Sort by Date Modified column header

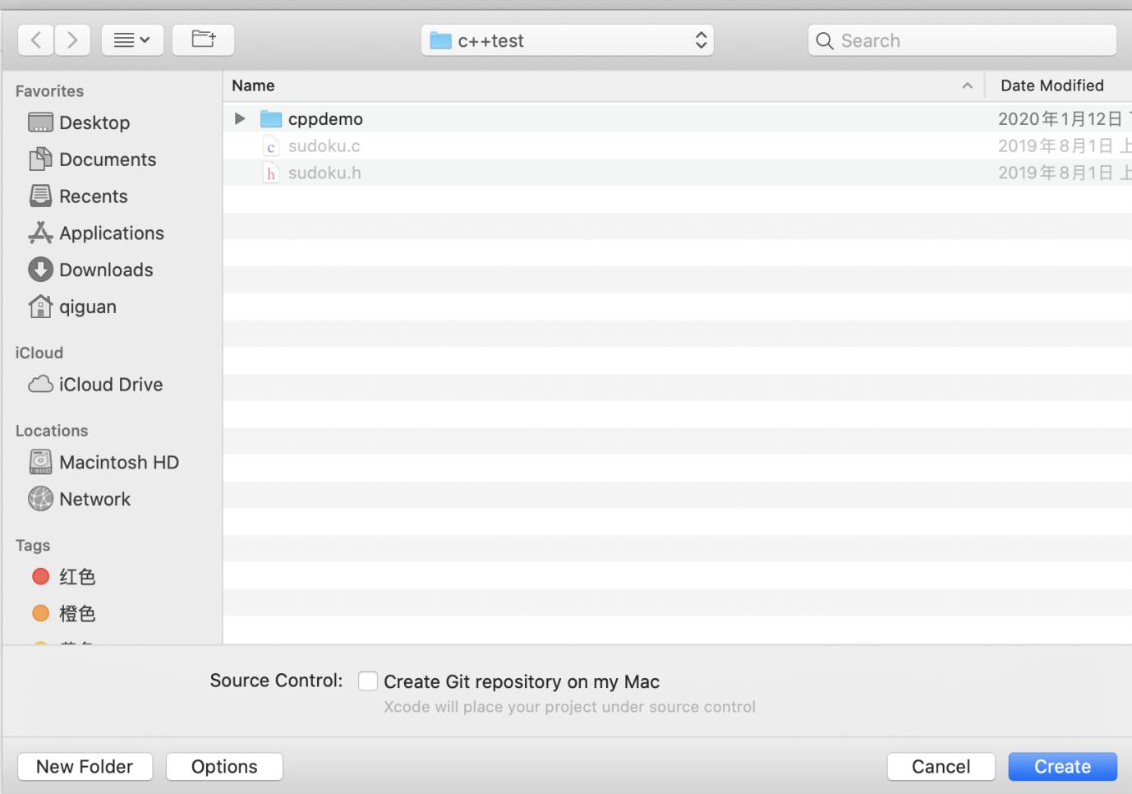1051,85
